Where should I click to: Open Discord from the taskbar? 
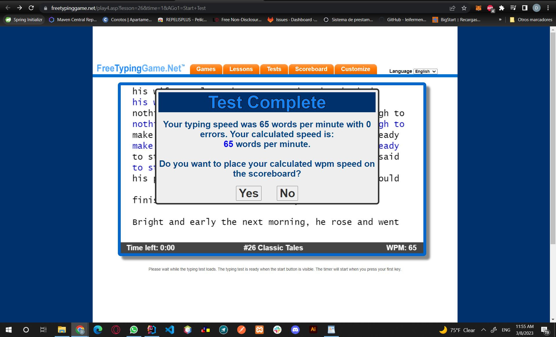pyautogui.click(x=295, y=330)
